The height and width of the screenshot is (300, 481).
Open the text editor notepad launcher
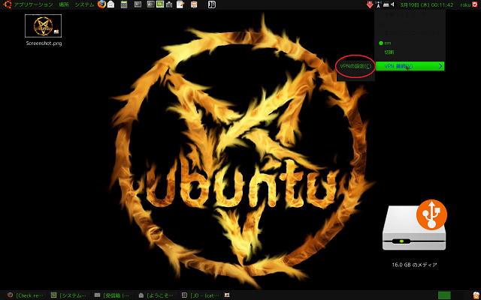point(180,4)
